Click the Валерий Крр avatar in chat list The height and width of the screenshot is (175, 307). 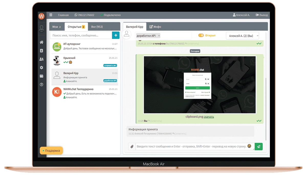(x=57, y=75)
